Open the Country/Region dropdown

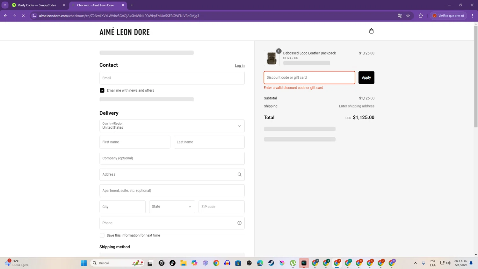point(172,126)
